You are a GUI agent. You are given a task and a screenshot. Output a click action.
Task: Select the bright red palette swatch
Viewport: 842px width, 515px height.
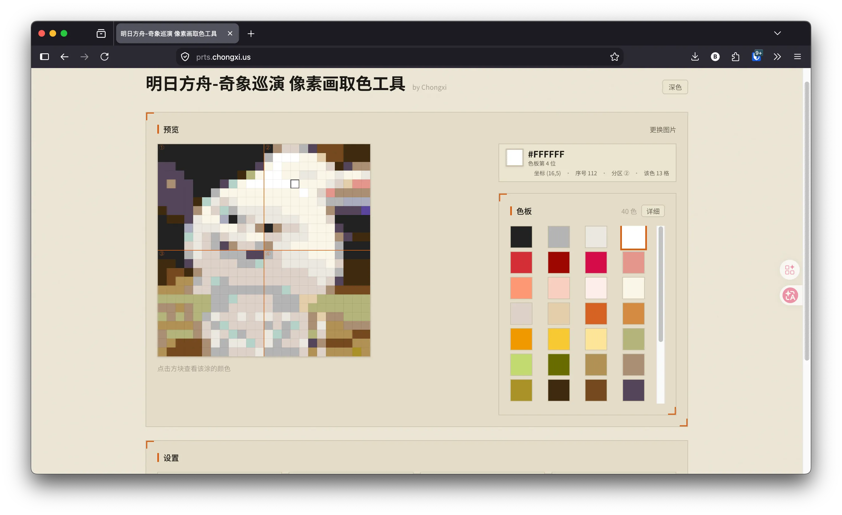tap(521, 262)
